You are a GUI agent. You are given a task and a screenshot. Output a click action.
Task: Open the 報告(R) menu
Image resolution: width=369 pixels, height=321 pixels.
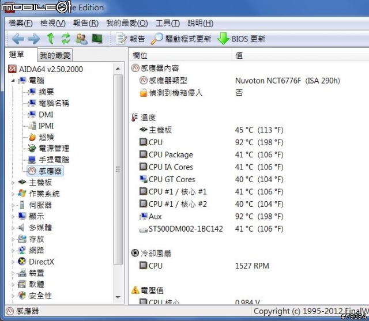pos(86,23)
